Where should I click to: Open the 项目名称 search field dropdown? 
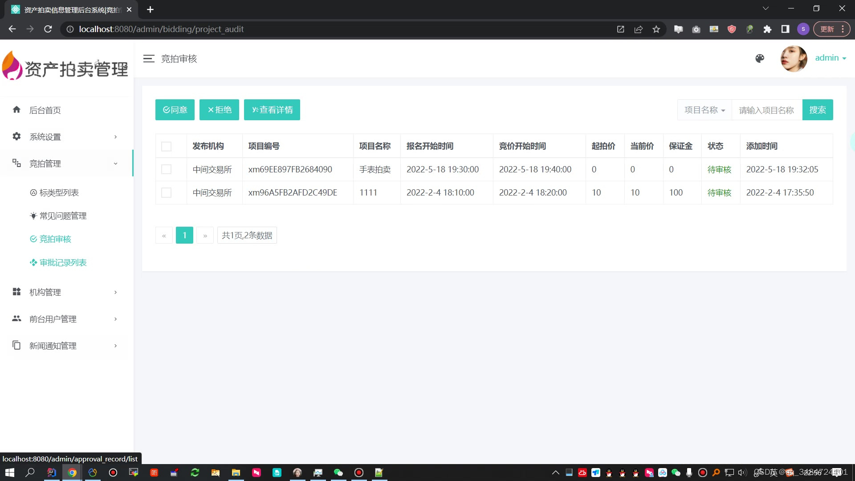704,110
